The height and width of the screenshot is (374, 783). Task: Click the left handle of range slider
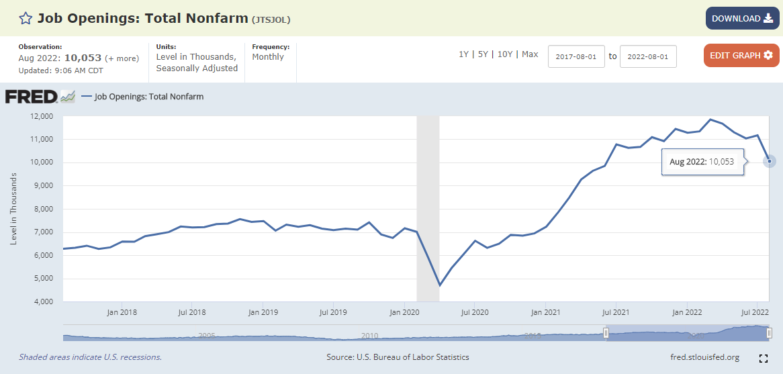coord(606,333)
